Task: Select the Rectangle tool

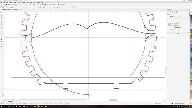Action: pyautogui.click(x=1, y=24)
